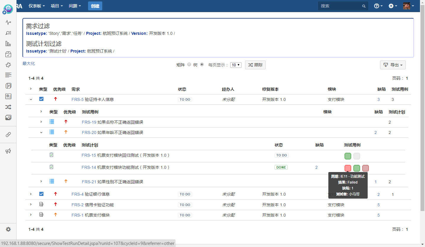Click the text lines icon in the sidebar
425x247 pixels.
click(8, 75)
